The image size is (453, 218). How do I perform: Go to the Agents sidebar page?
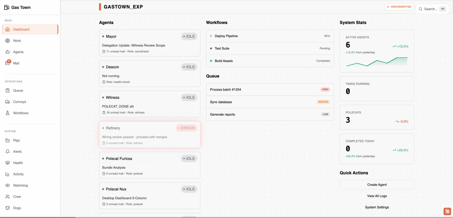(x=30, y=52)
